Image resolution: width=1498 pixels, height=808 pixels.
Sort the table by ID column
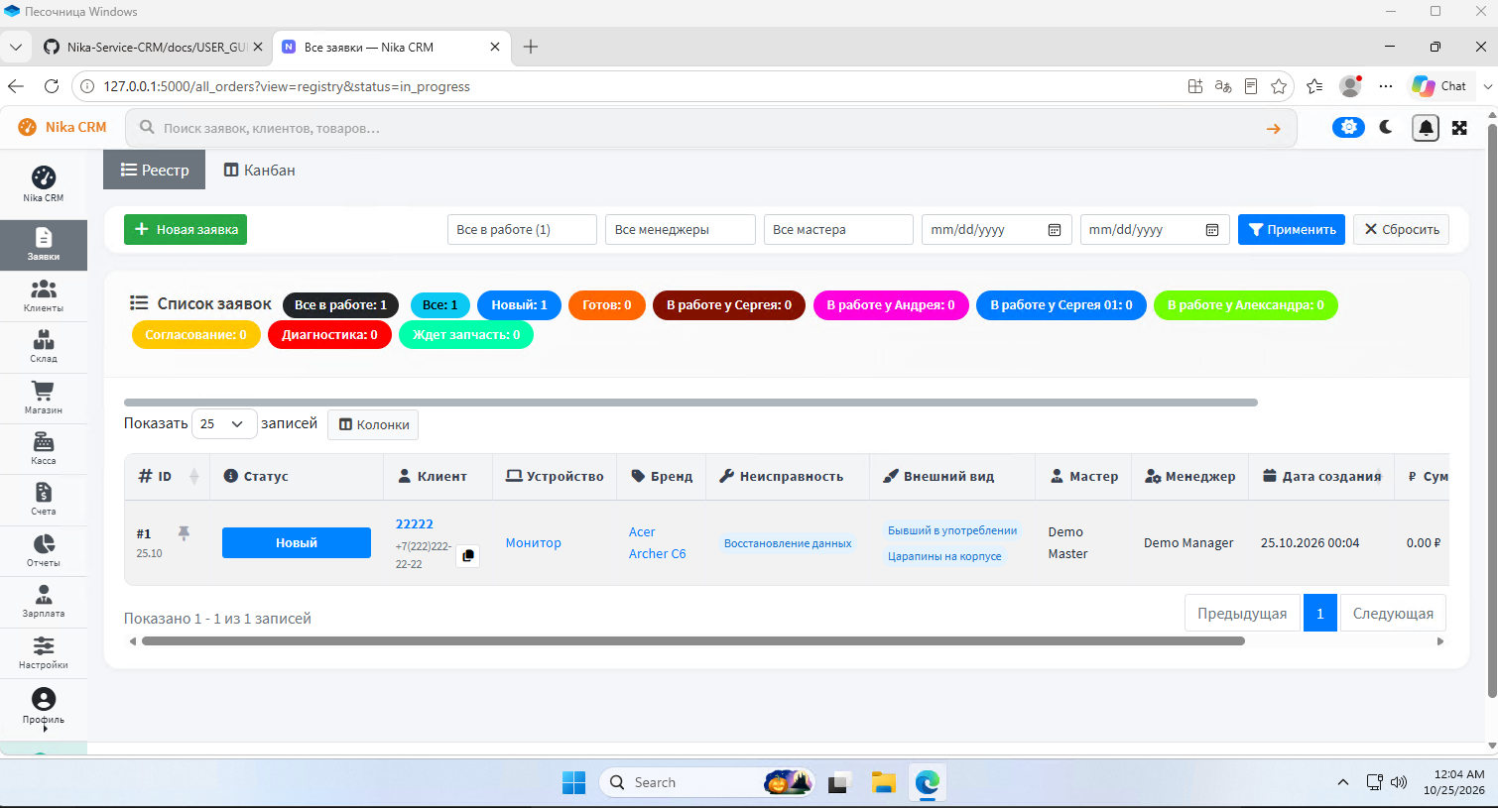[169, 476]
